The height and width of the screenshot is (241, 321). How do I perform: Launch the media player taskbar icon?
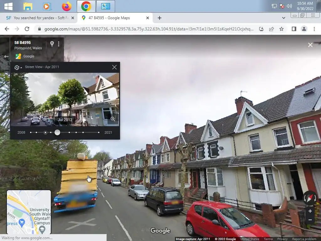coord(47,6)
